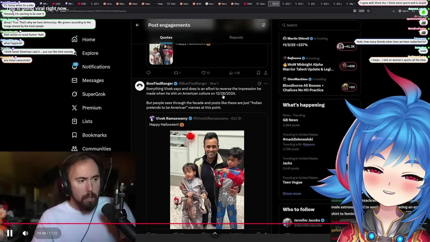
Task: Share the upper post with 1.5K views
Action: point(266,73)
